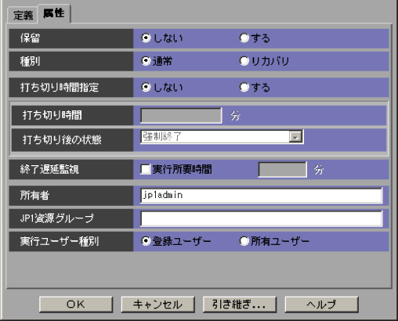Click the 実行所要時間 minutes input field
Screen dimensions: 398x321
click(x=282, y=169)
